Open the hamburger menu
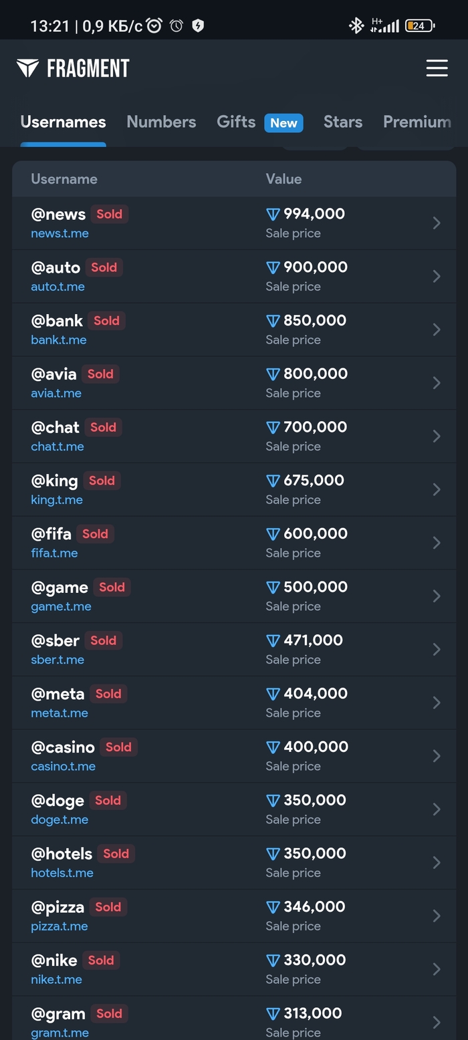The width and height of the screenshot is (468, 1040). click(x=437, y=68)
